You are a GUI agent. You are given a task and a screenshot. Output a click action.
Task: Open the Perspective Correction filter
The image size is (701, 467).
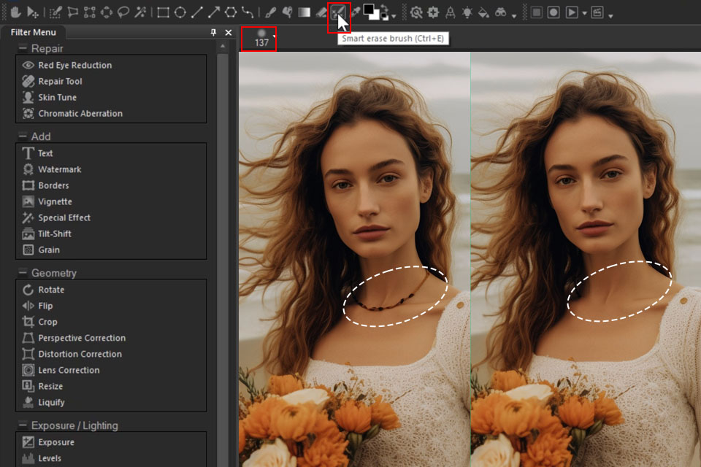(x=82, y=338)
